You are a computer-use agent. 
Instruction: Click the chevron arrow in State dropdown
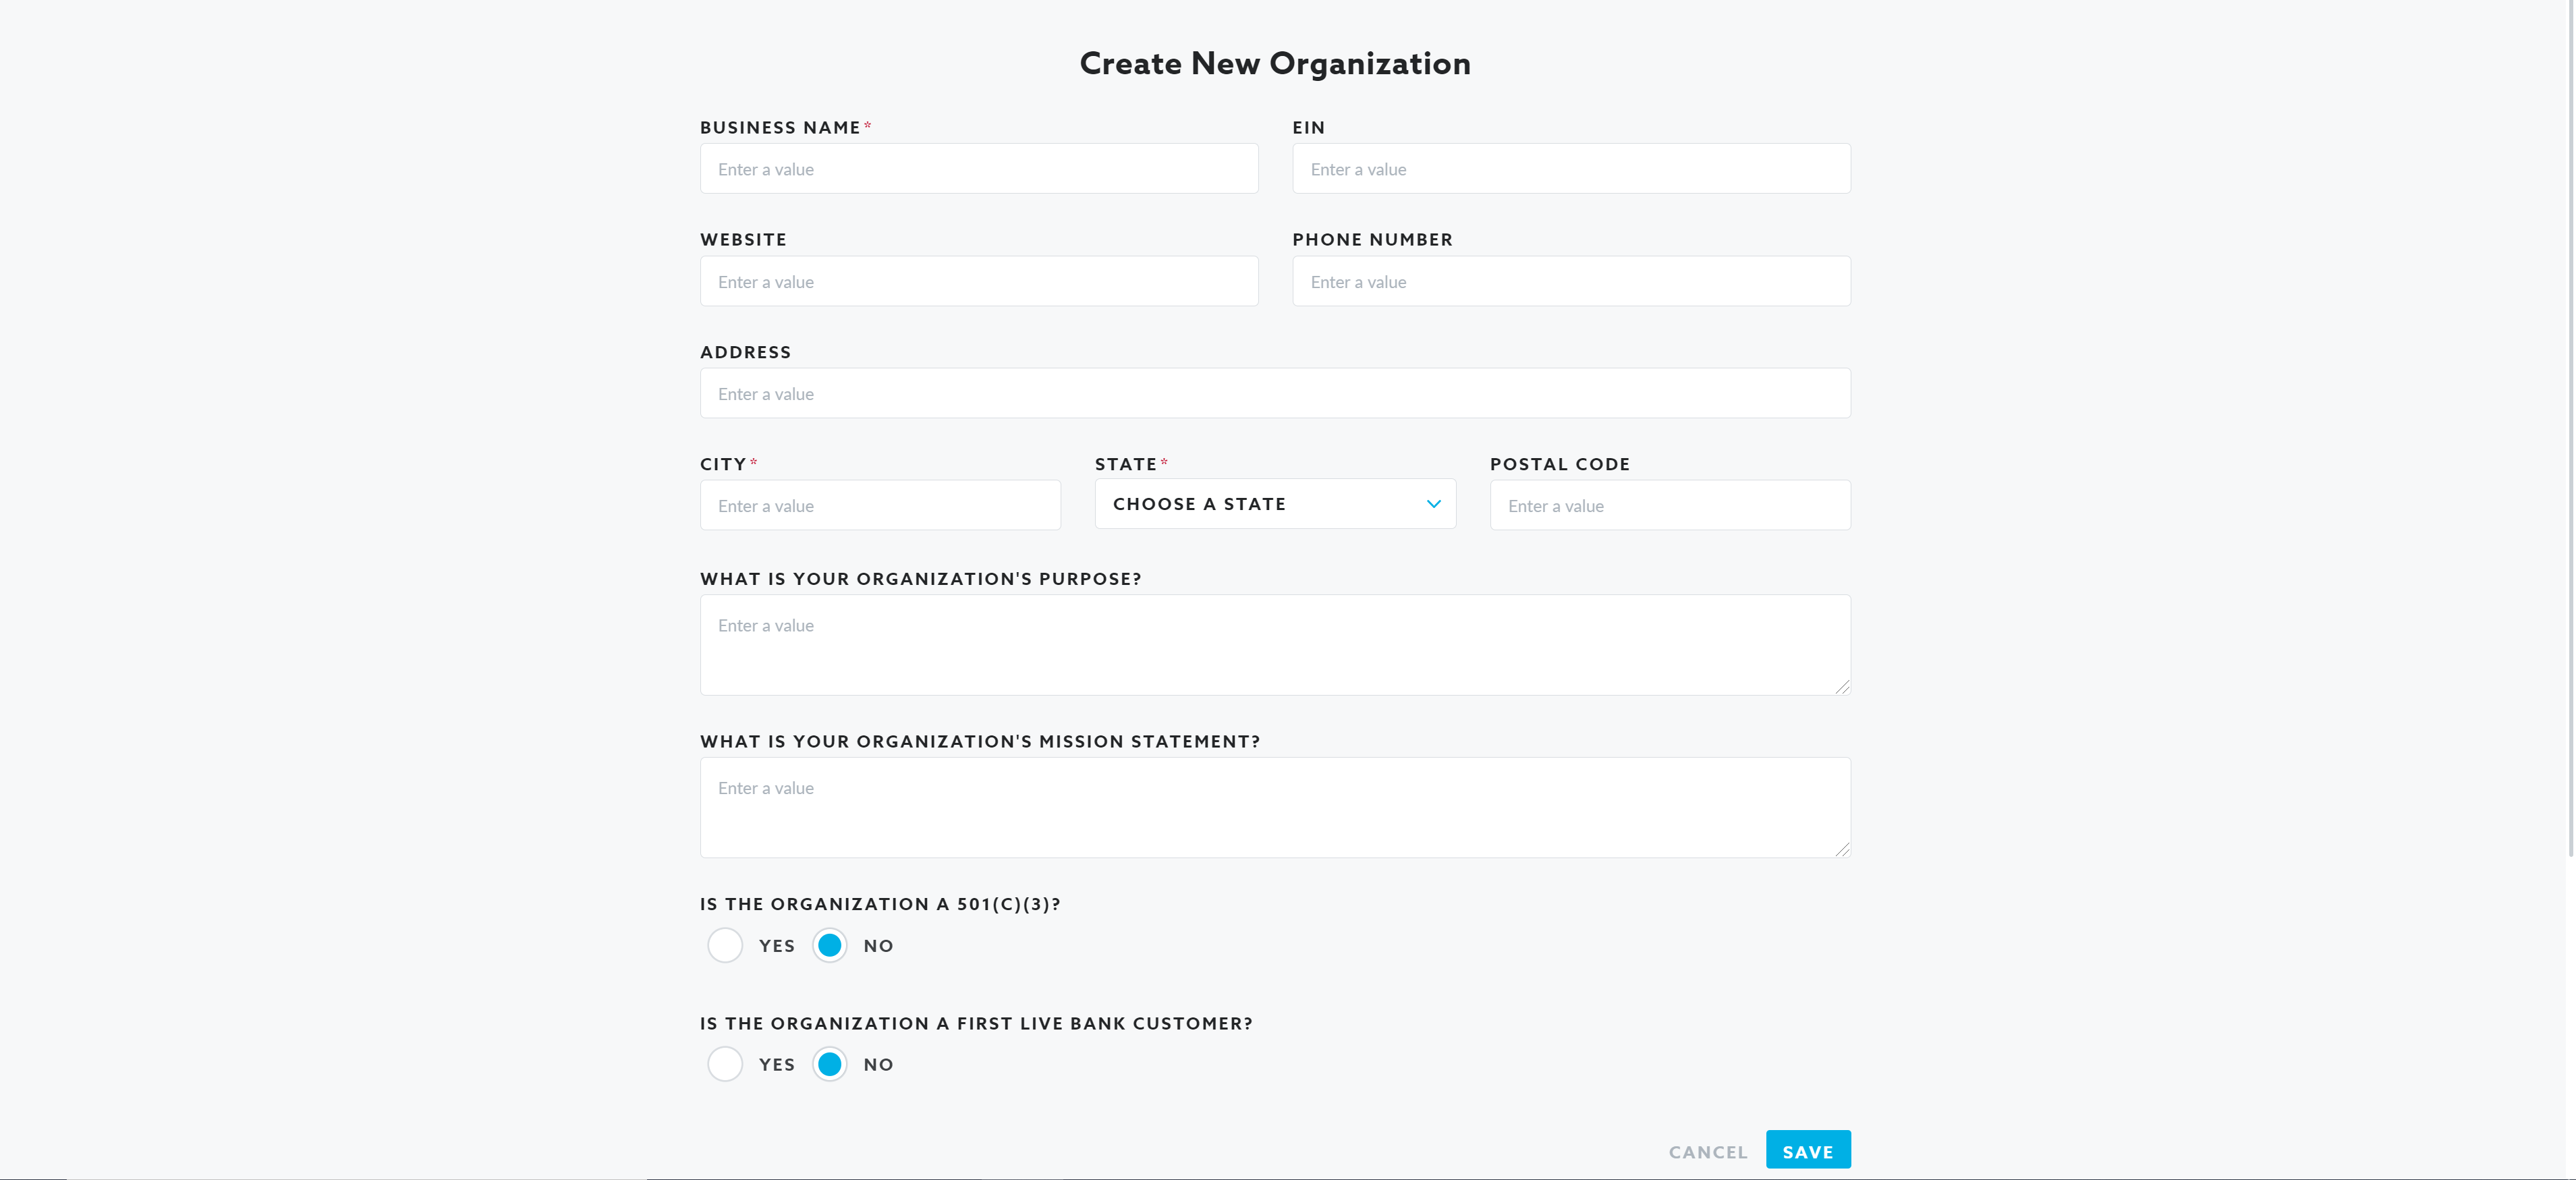1433,504
